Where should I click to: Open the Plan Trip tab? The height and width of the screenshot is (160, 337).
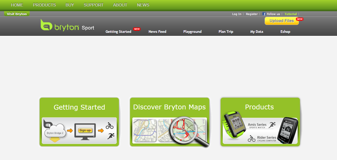[x=226, y=32]
